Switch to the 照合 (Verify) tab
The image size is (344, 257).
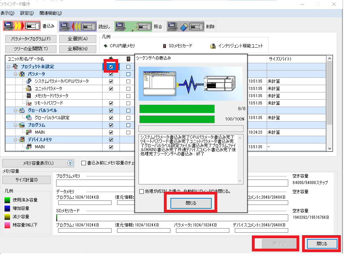(139, 26)
